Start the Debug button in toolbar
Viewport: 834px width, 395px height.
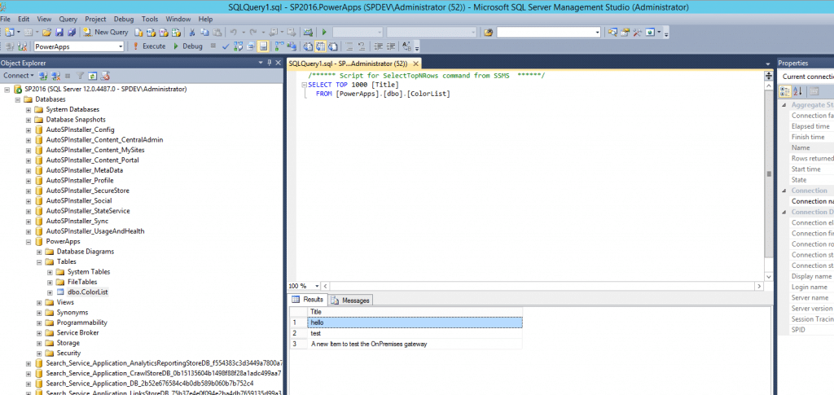pos(188,46)
